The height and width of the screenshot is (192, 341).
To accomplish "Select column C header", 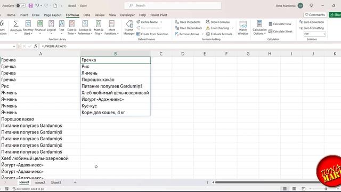I will pyautogui.click(x=161, y=54).
